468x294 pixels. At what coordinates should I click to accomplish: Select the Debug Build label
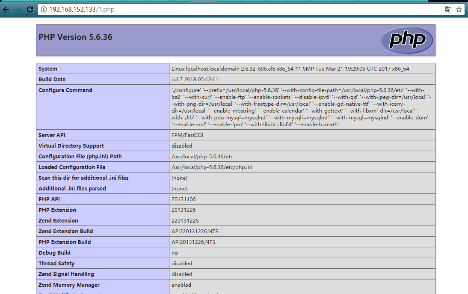click(55, 253)
